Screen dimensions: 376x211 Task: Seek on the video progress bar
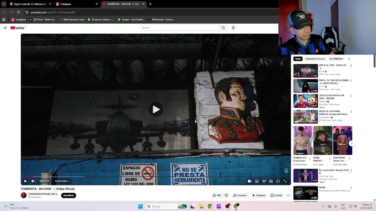click(156, 177)
